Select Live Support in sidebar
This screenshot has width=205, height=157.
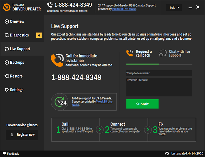coord(22,49)
